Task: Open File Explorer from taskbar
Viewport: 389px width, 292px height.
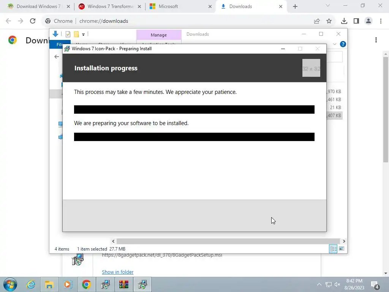Action: [49, 284]
